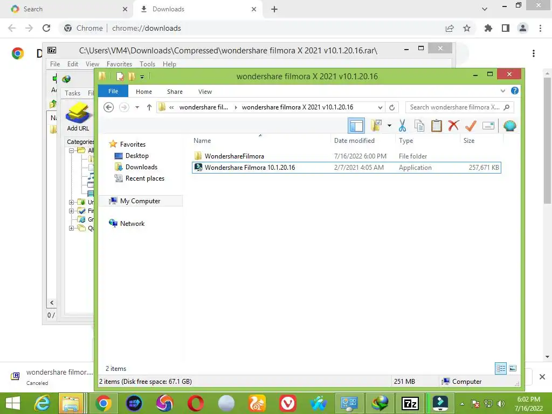552x414 pixels.
Task: Sort by Date modified column
Action: (x=354, y=141)
